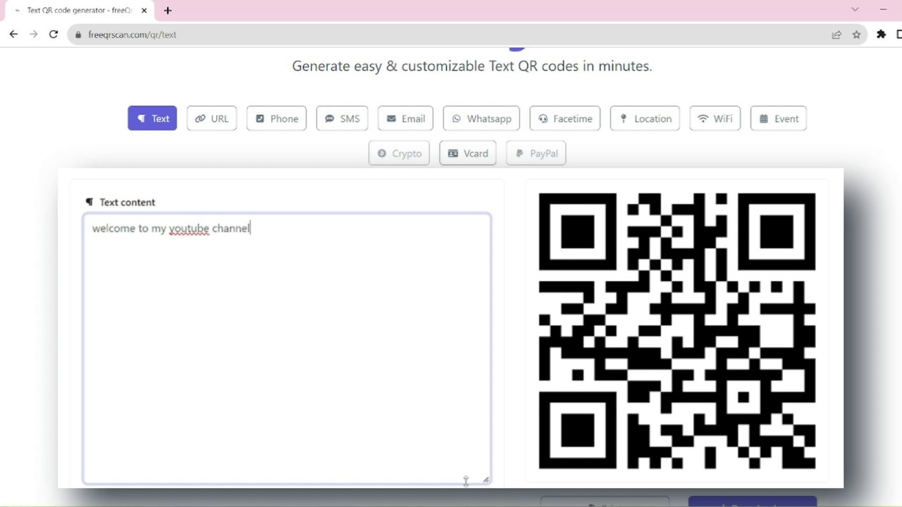Reload the page with refresh icon
The image size is (902, 507).
[53, 34]
